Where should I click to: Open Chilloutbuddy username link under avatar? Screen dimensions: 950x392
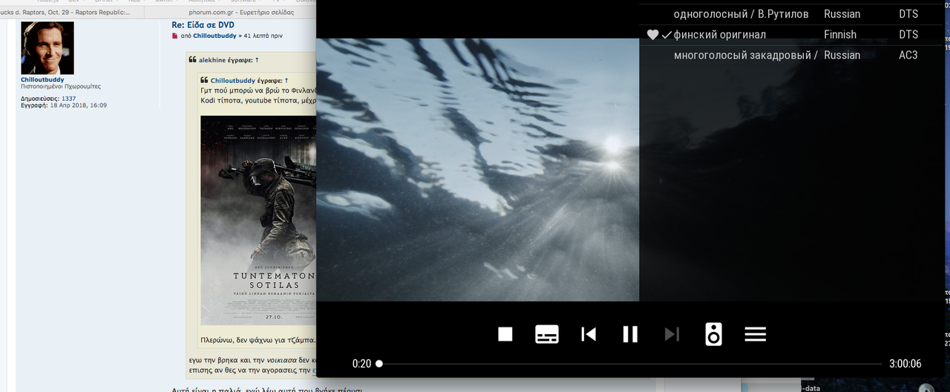pyautogui.click(x=42, y=79)
